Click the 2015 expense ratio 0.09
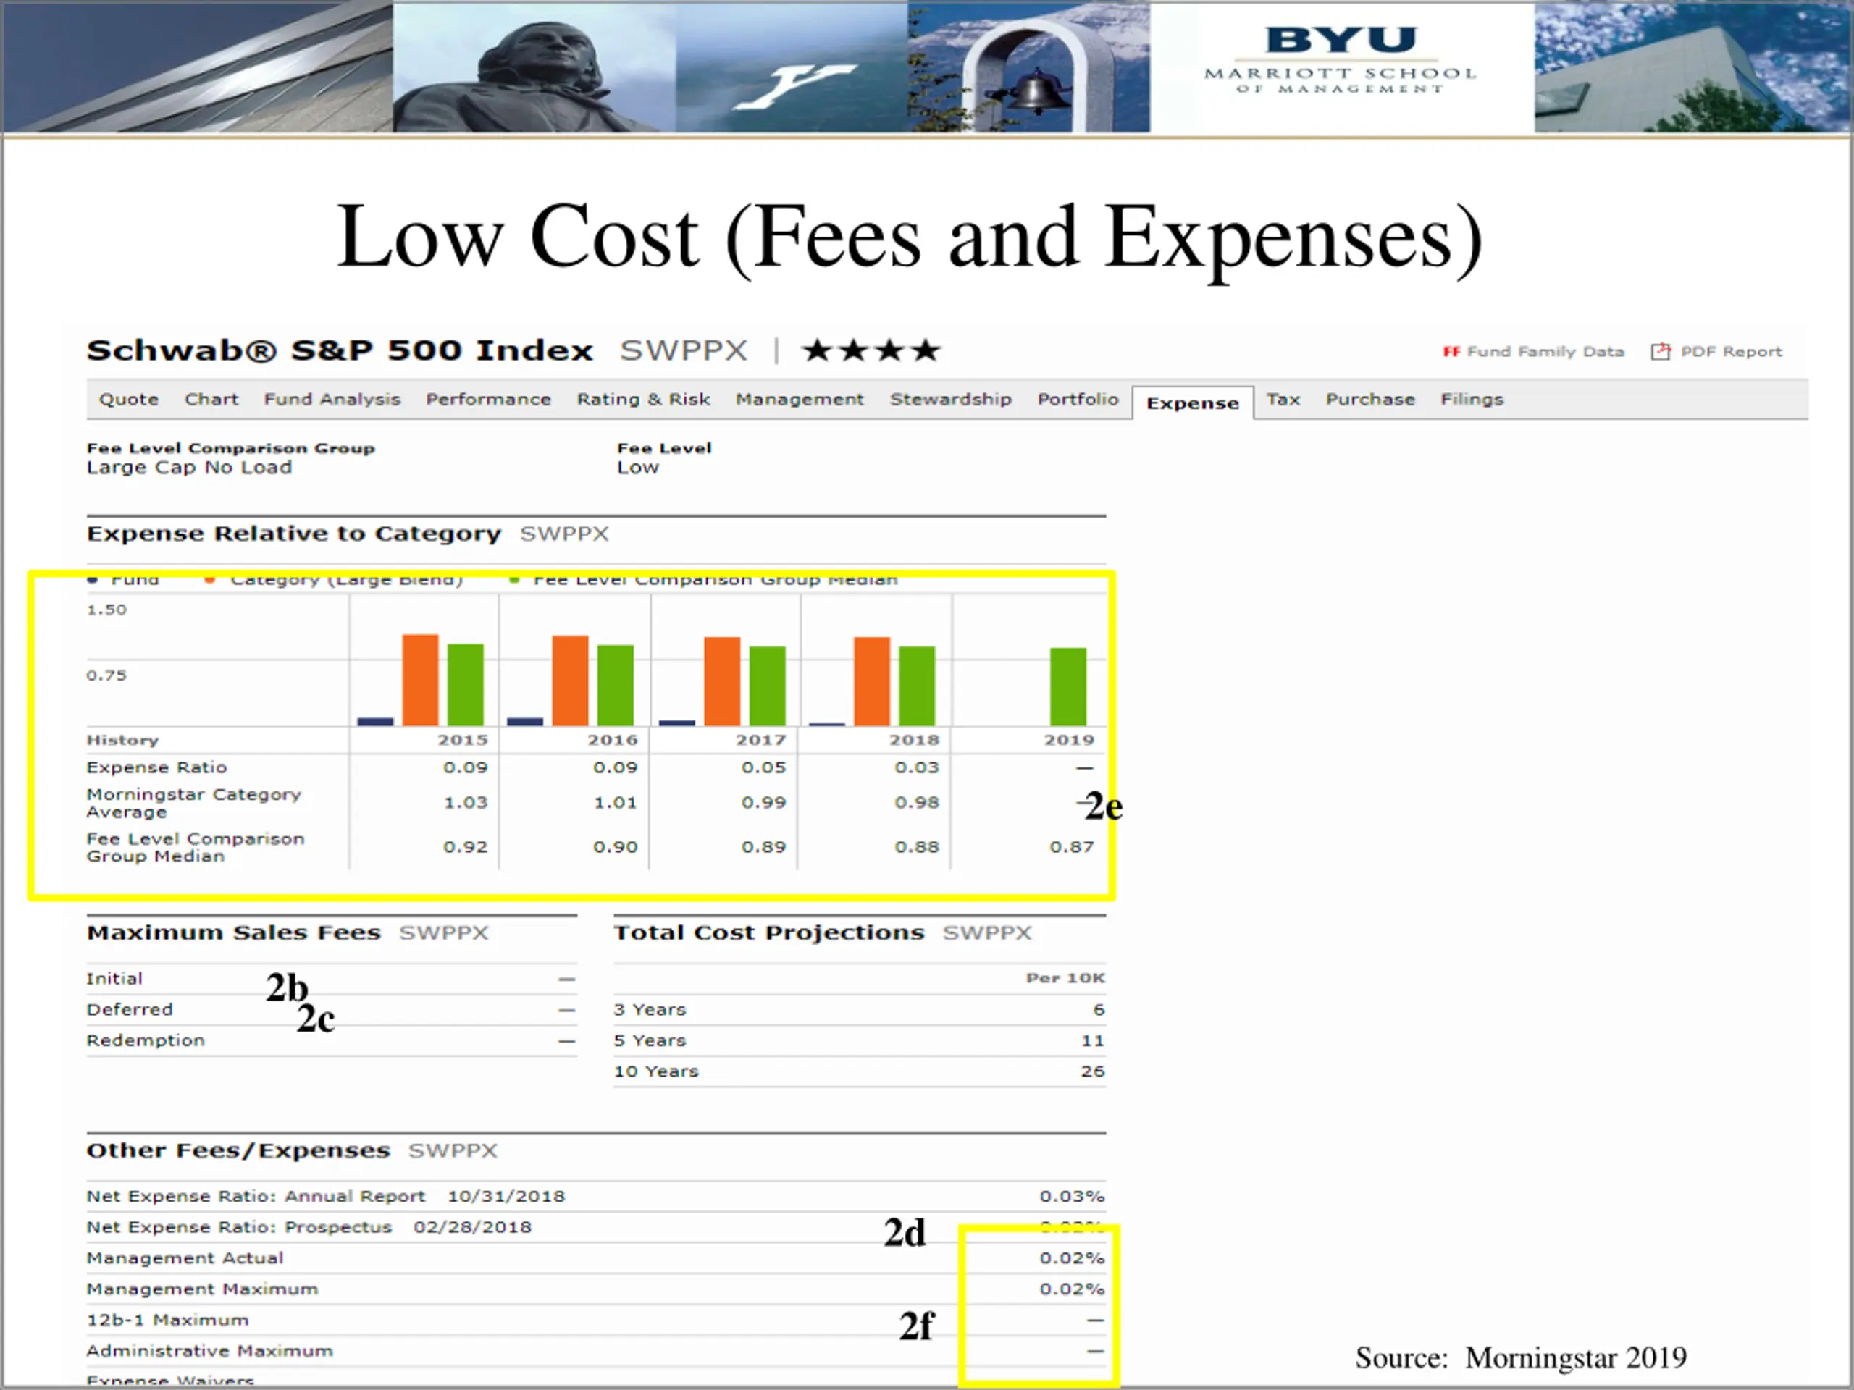The height and width of the screenshot is (1390, 1854). point(465,767)
